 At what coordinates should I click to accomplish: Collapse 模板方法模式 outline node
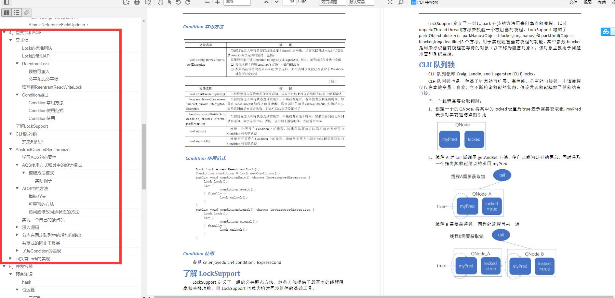click(24, 173)
